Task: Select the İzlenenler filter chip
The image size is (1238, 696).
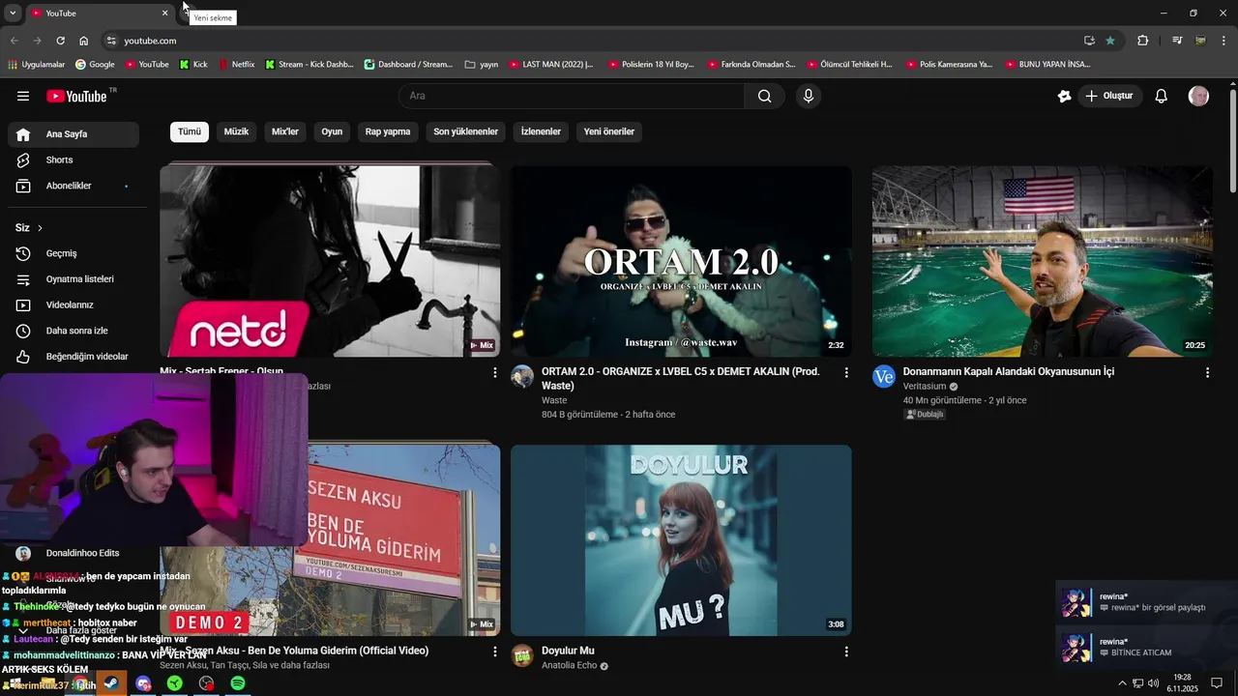Action: tap(541, 131)
